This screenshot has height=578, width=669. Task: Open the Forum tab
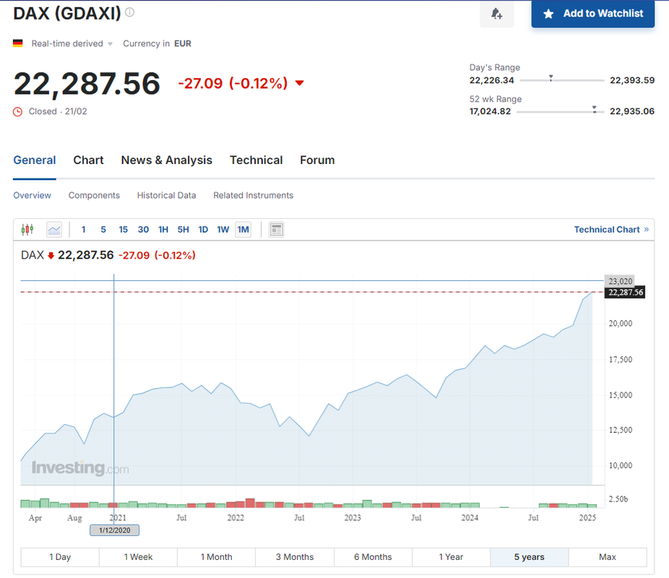click(317, 160)
